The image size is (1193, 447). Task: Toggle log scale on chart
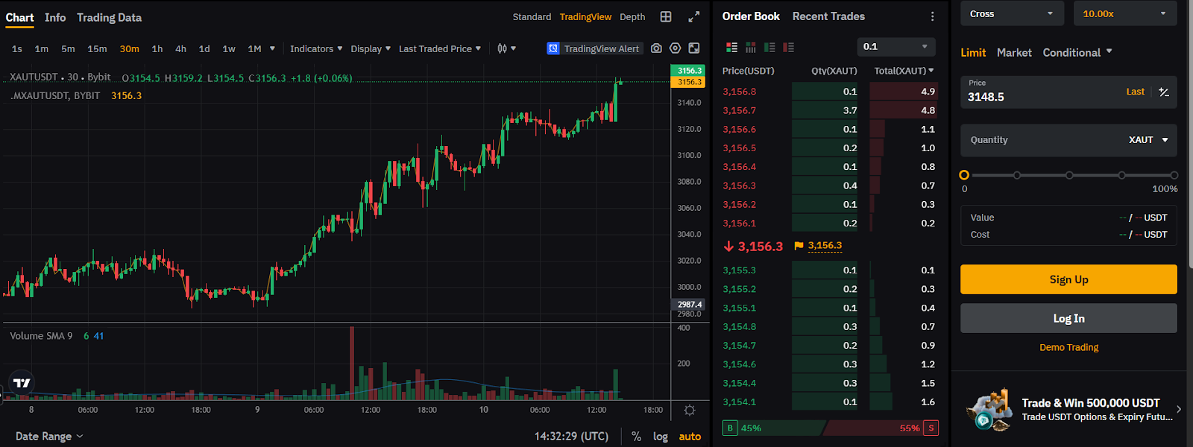tap(661, 437)
